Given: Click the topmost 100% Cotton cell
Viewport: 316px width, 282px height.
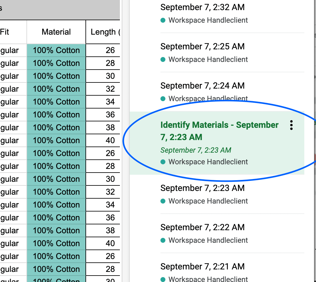Looking at the screenshot, I should [x=56, y=50].
